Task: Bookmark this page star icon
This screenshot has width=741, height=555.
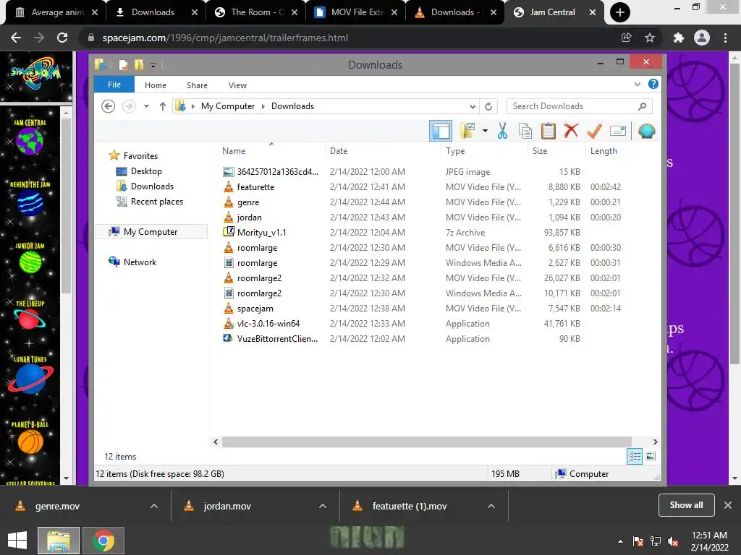Action: point(650,38)
